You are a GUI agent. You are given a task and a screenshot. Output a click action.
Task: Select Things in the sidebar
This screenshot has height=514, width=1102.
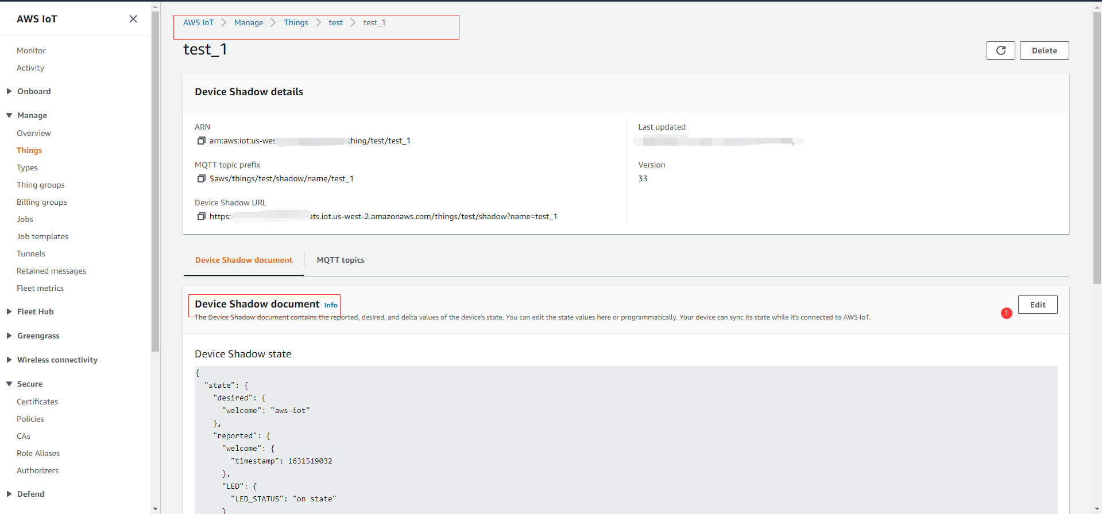(x=29, y=150)
